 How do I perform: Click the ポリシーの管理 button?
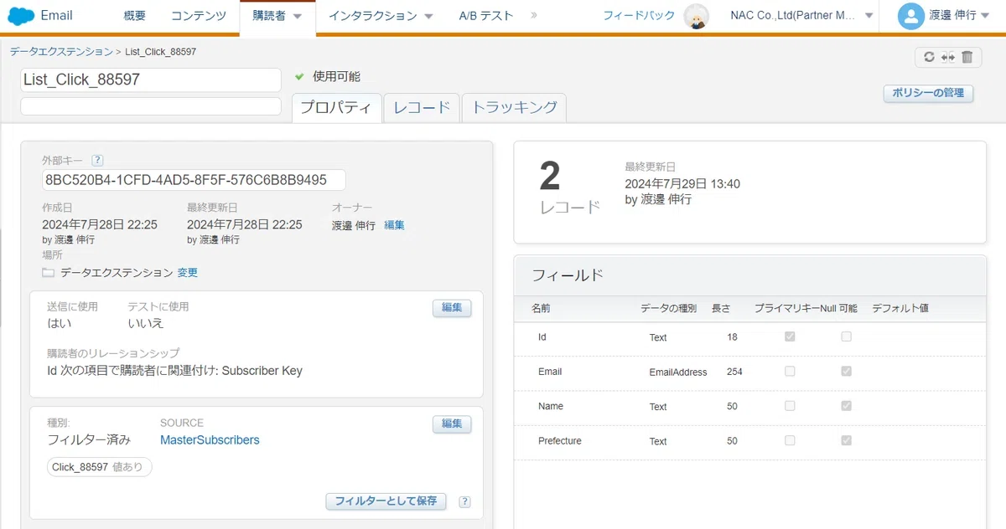[928, 93]
